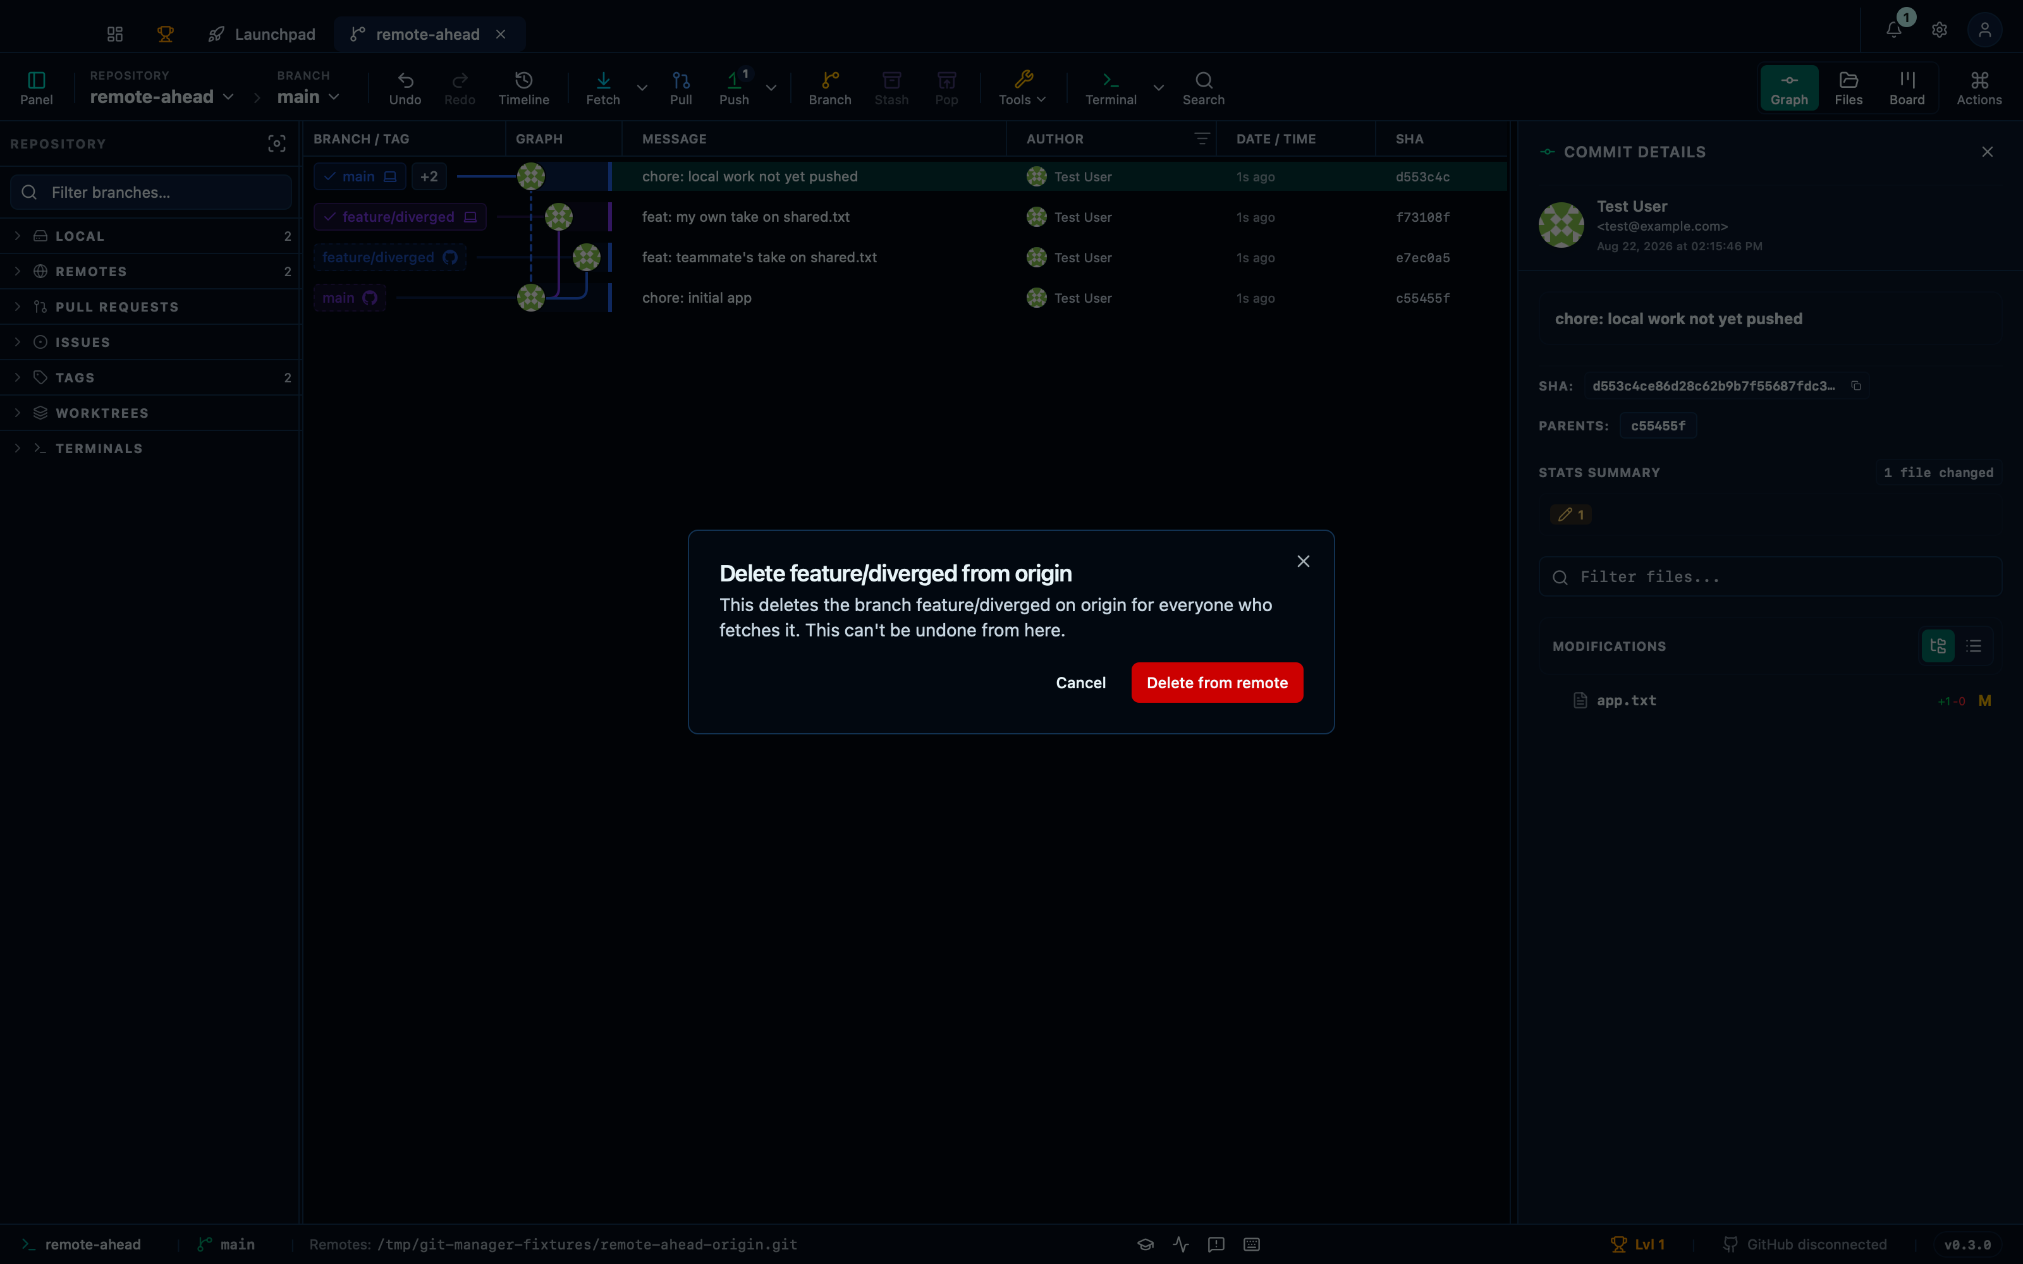
Task: Open Search
Action: [1204, 88]
